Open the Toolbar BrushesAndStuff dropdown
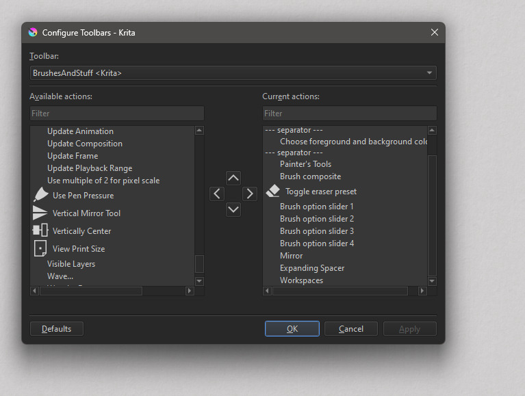Image resolution: width=525 pixels, height=396 pixels. tap(233, 73)
